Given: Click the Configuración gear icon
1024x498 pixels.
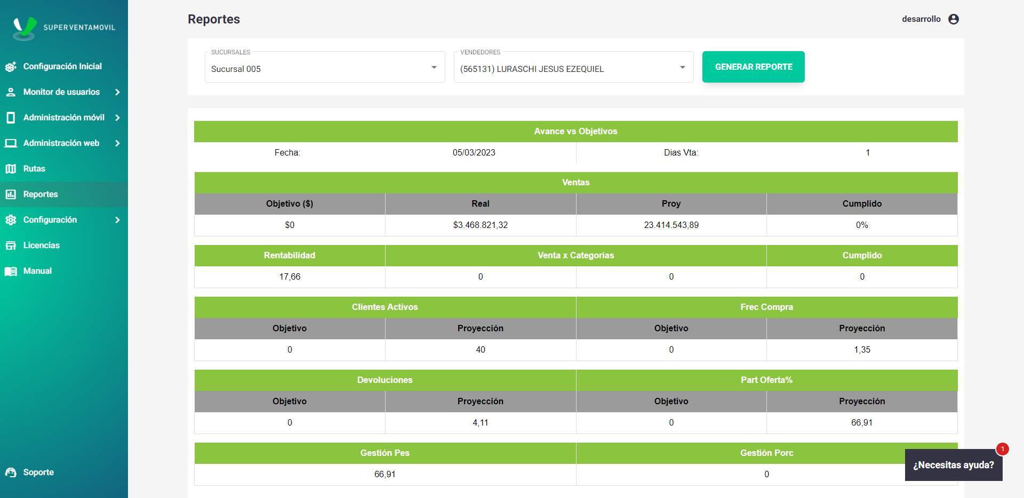Looking at the screenshot, I should click(x=11, y=220).
